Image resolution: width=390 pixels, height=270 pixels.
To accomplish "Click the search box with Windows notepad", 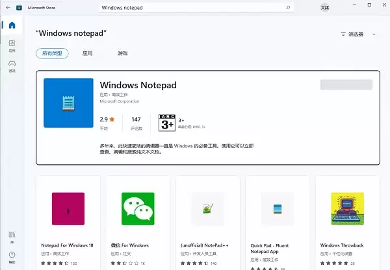I will coord(196,8).
